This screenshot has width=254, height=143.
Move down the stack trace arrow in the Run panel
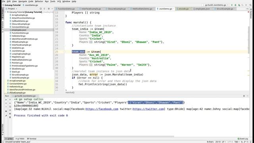point(10,103)
